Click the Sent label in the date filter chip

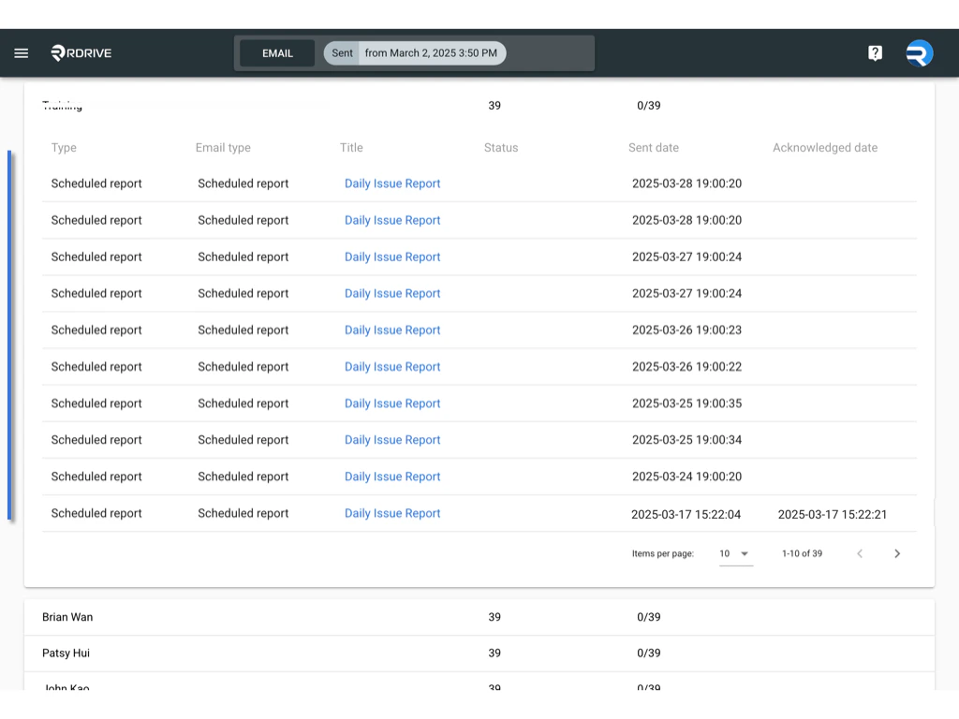point(342,53)
